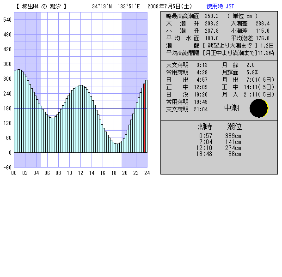Click the 潮位 column header
The height and width of the screenshot is (277, 282).
pyautogui.click(x=234, y=126)
